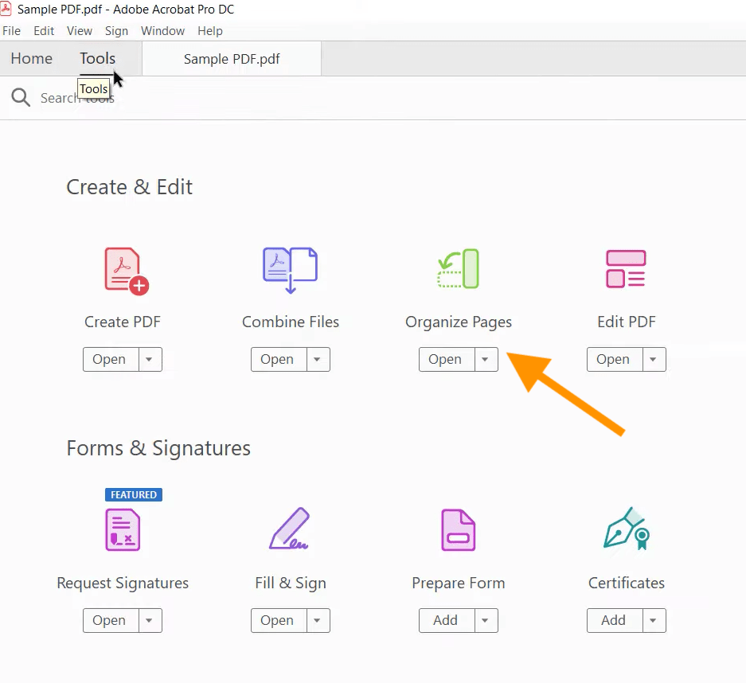Switch to the Sample PDF.pdf document tab
Viewport: 746px width, 683px height.
pos(232,60)
